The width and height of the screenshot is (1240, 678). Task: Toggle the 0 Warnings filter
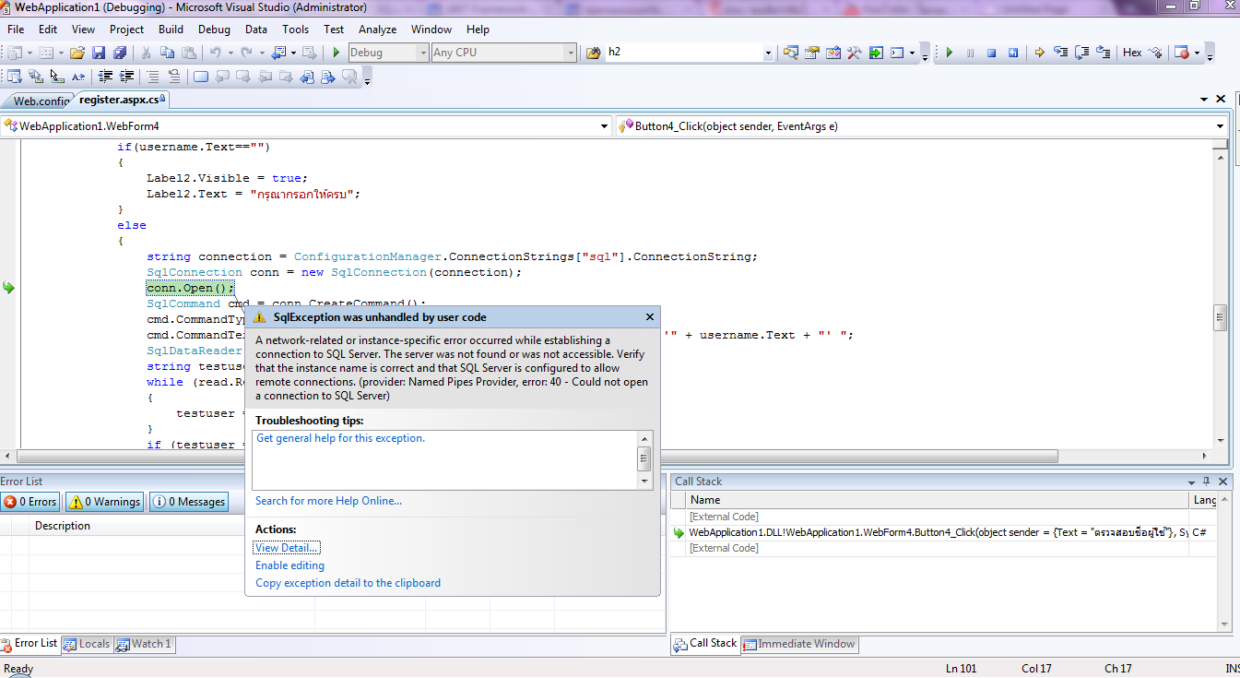point(104,502)
